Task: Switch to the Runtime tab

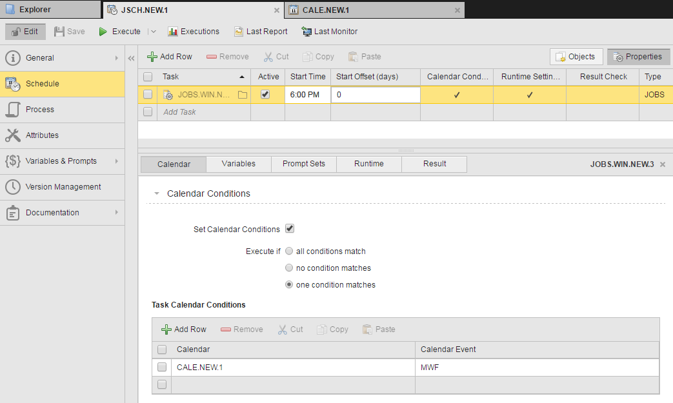Action: (369, 164)
